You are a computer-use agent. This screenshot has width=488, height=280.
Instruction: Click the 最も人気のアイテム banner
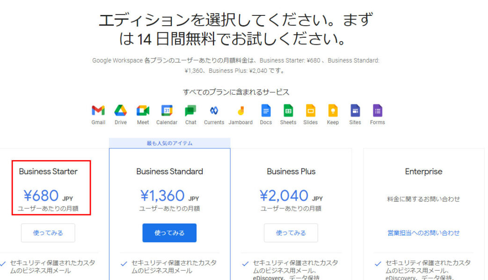point(170,143)
